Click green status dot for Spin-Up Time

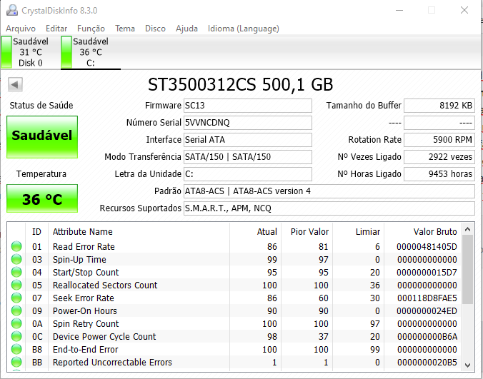click(x=16, y=259)
